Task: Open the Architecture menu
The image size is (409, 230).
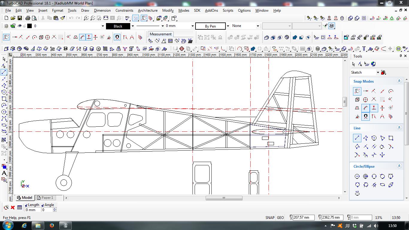Action: point(148,10)
